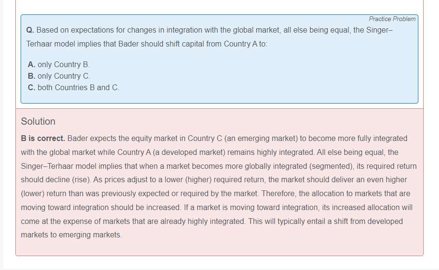This screenshot has height=270, width=439.
Task: Click the bold 'A.' option letter
Action: 32,64
